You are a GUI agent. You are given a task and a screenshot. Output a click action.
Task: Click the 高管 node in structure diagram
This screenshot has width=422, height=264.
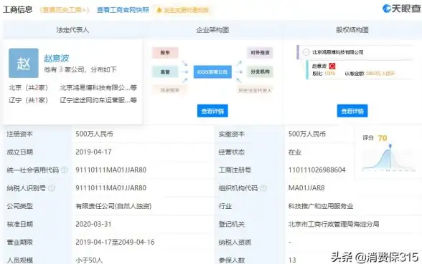[x=165, y=72]
